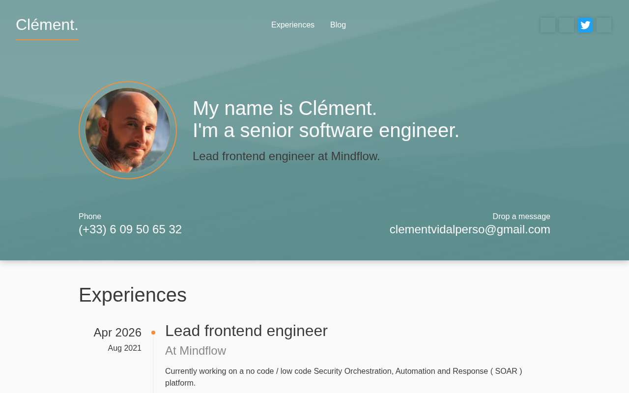Click Lead frontend engineer at Mindflow subtitle
Viewport: 629px width, 393px height.
[286, 156]
